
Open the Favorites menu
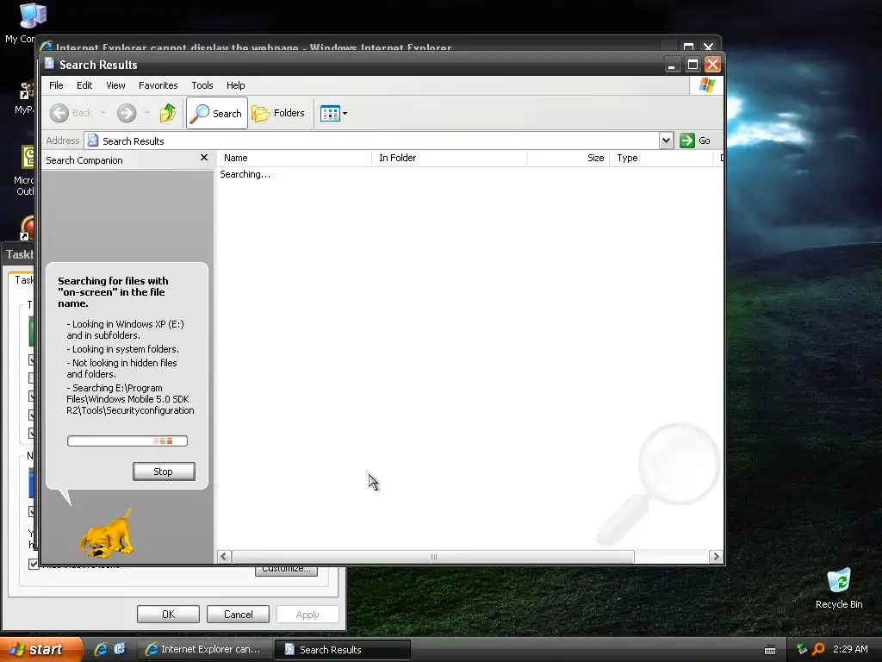pos(158,85)
